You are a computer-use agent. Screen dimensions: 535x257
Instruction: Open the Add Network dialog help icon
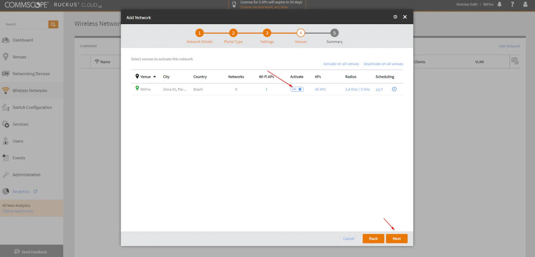point(395,17)
